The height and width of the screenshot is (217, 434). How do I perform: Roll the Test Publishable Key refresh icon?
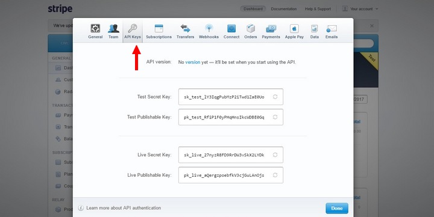click(275, 117)
